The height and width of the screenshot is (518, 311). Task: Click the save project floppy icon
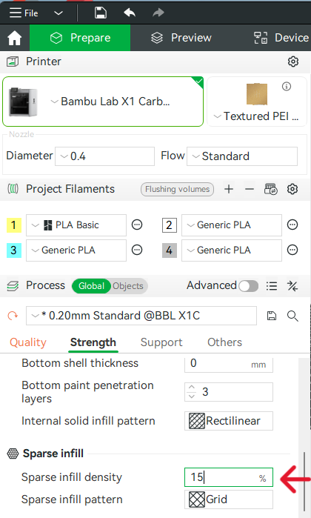point(101,13)
